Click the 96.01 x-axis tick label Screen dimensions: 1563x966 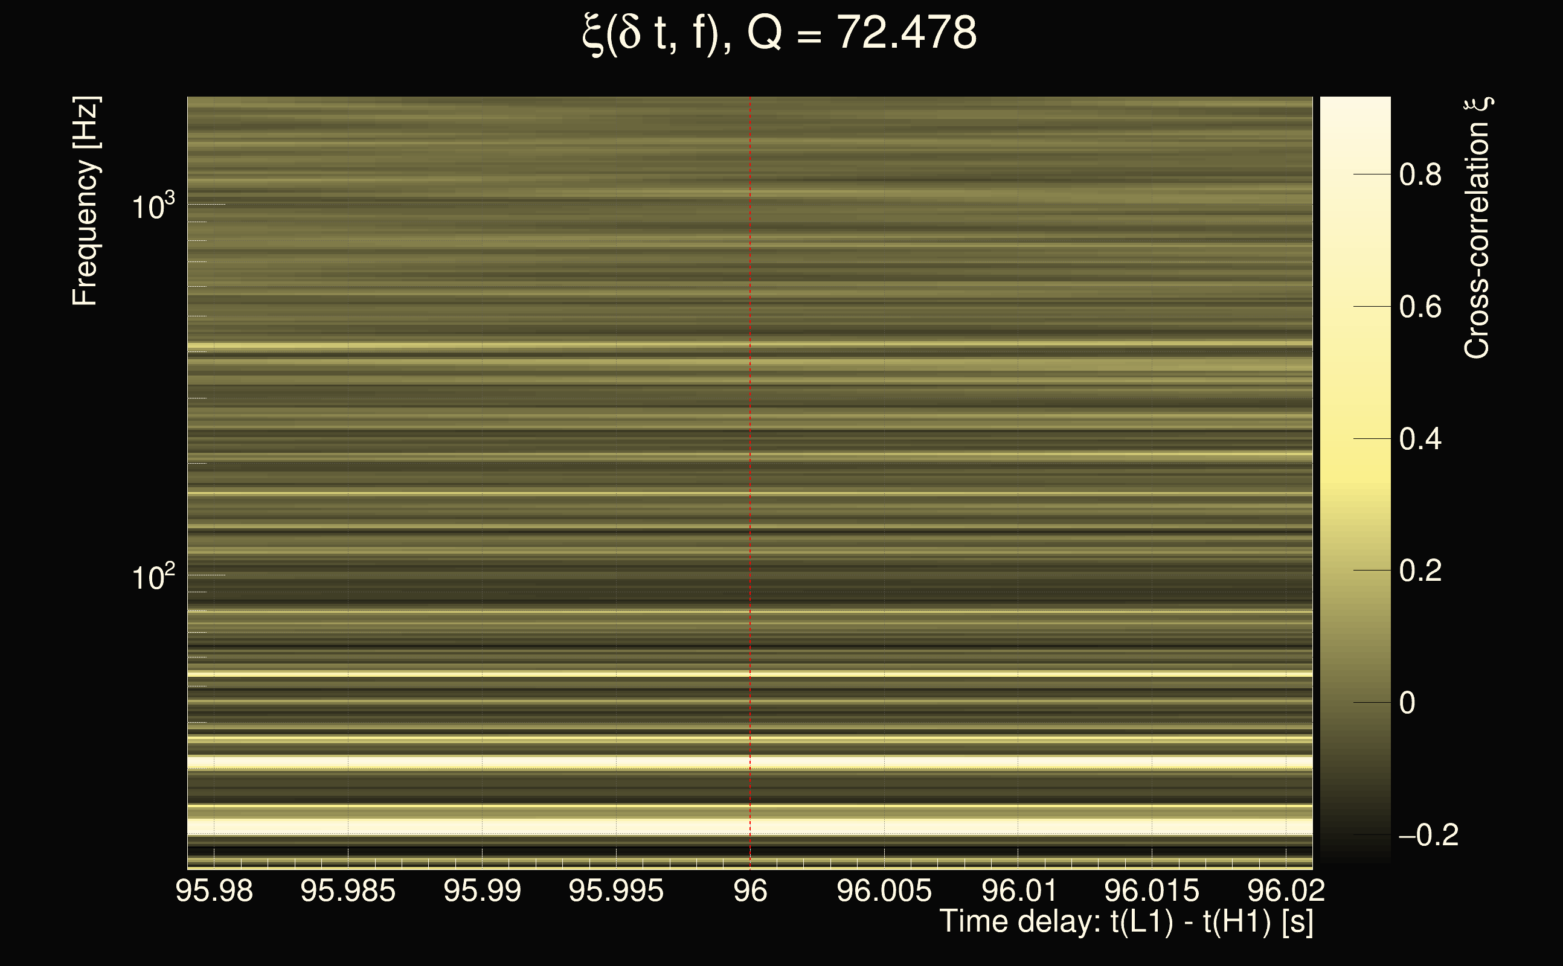tap(1019, 891)
